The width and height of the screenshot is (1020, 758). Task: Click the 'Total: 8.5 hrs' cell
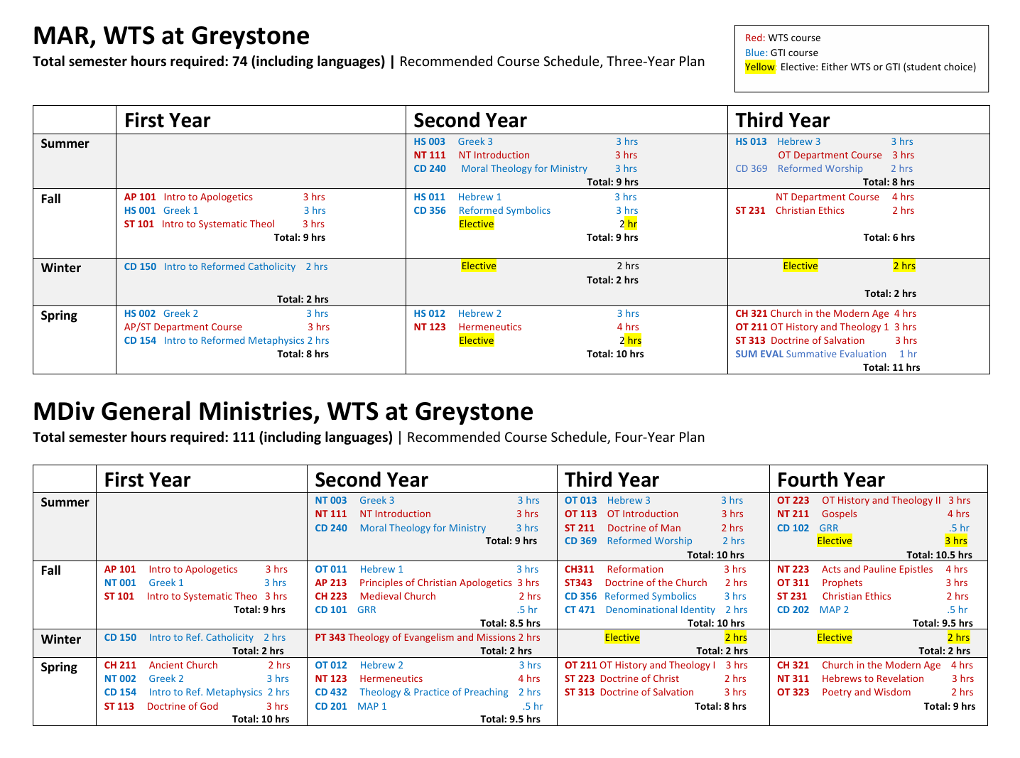(510, 624)
